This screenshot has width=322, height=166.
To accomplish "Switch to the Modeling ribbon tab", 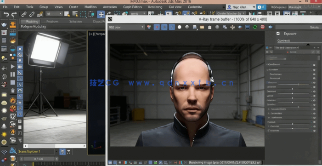I will pos(32,22).
